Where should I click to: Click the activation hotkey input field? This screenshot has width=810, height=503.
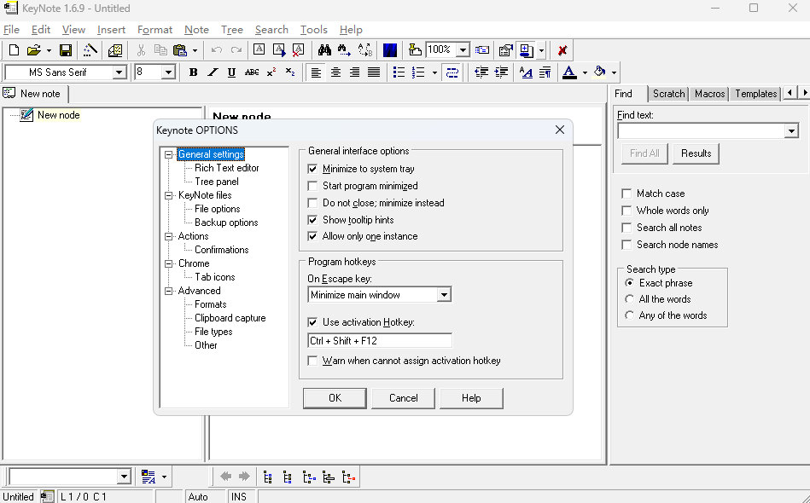[379, 341]
